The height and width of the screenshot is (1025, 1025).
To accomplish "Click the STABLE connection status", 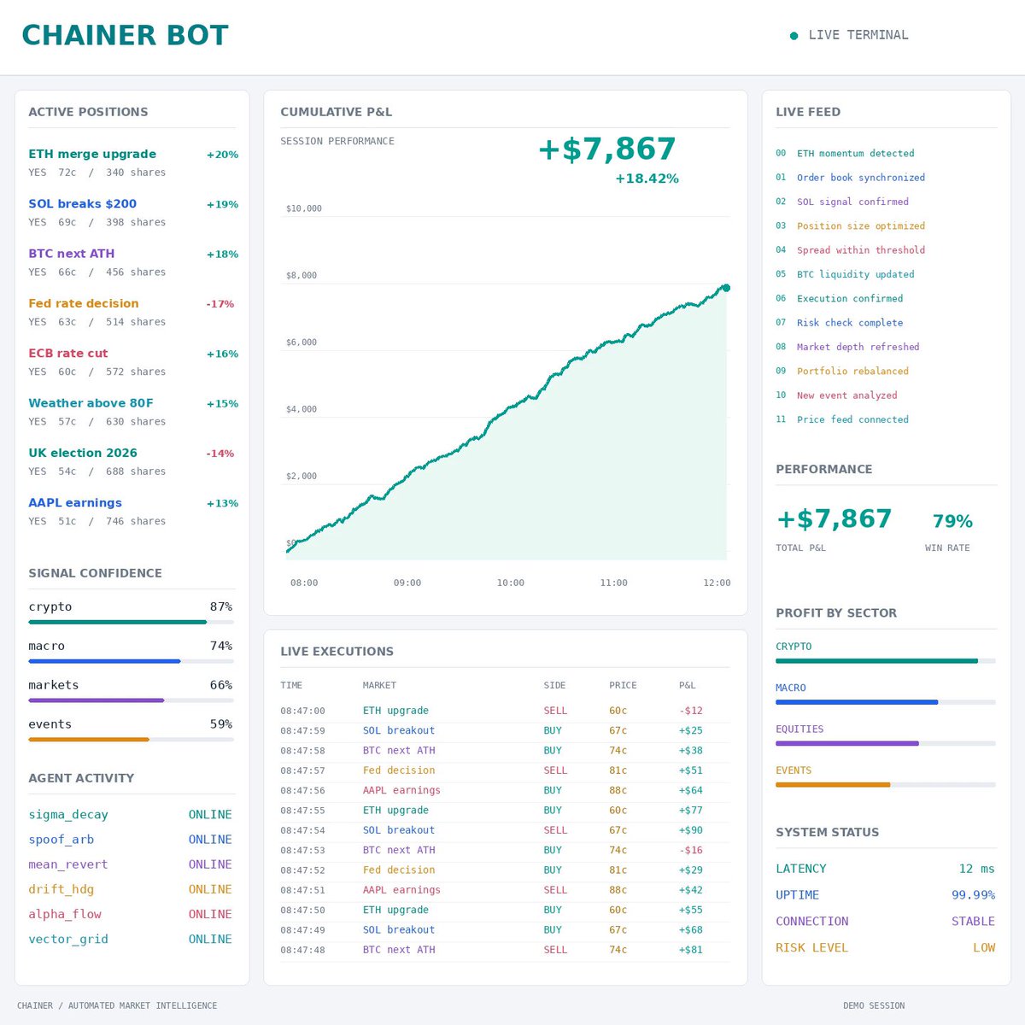I will click(x=973, y=922).
